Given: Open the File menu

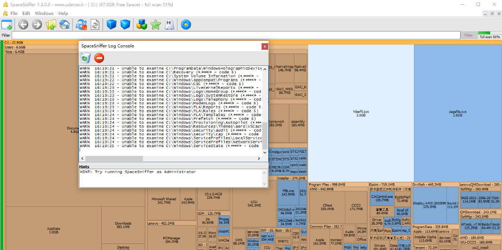Looking at the screenshot, I should pos(14,14).
